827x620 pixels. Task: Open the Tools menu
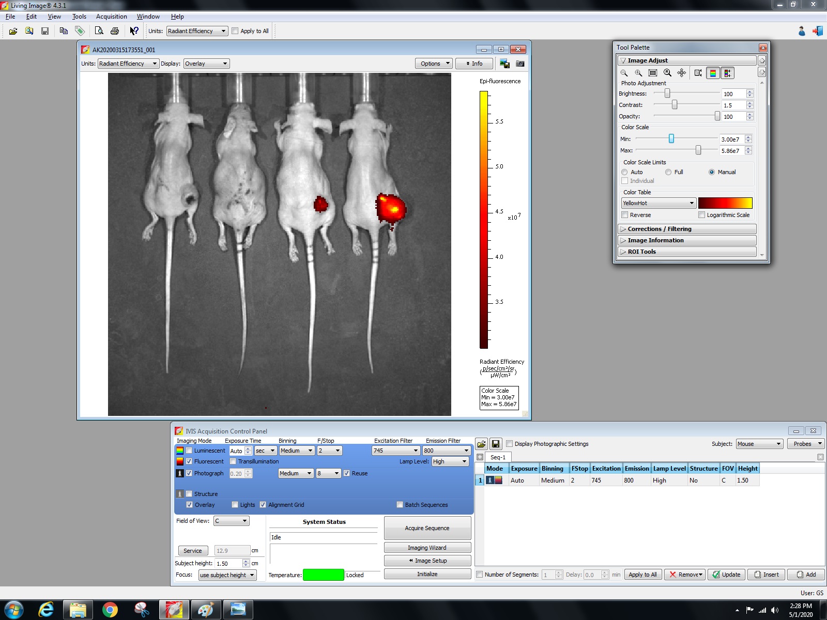(79, 17)
